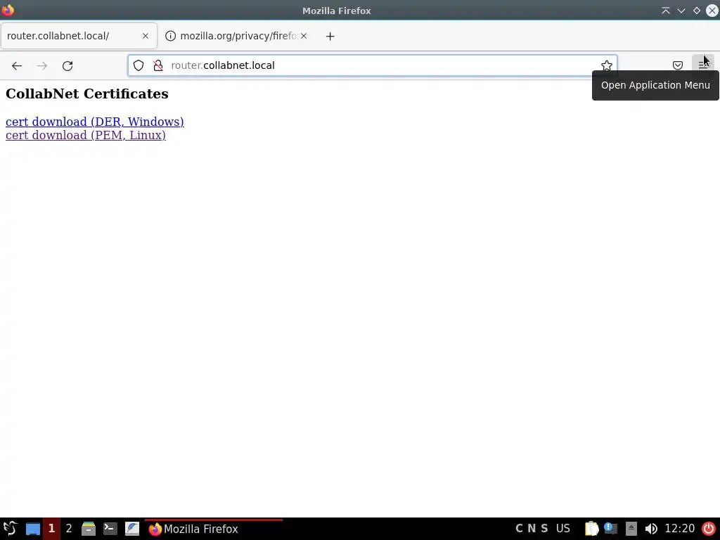The height and width of the screenshot is (540, 720).
Task: Open the desktop start menu bird icon
Action: click(x=10, y=529)
